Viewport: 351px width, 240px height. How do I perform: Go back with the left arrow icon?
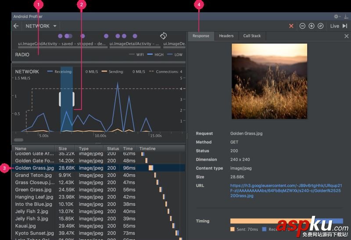(16, 26)
